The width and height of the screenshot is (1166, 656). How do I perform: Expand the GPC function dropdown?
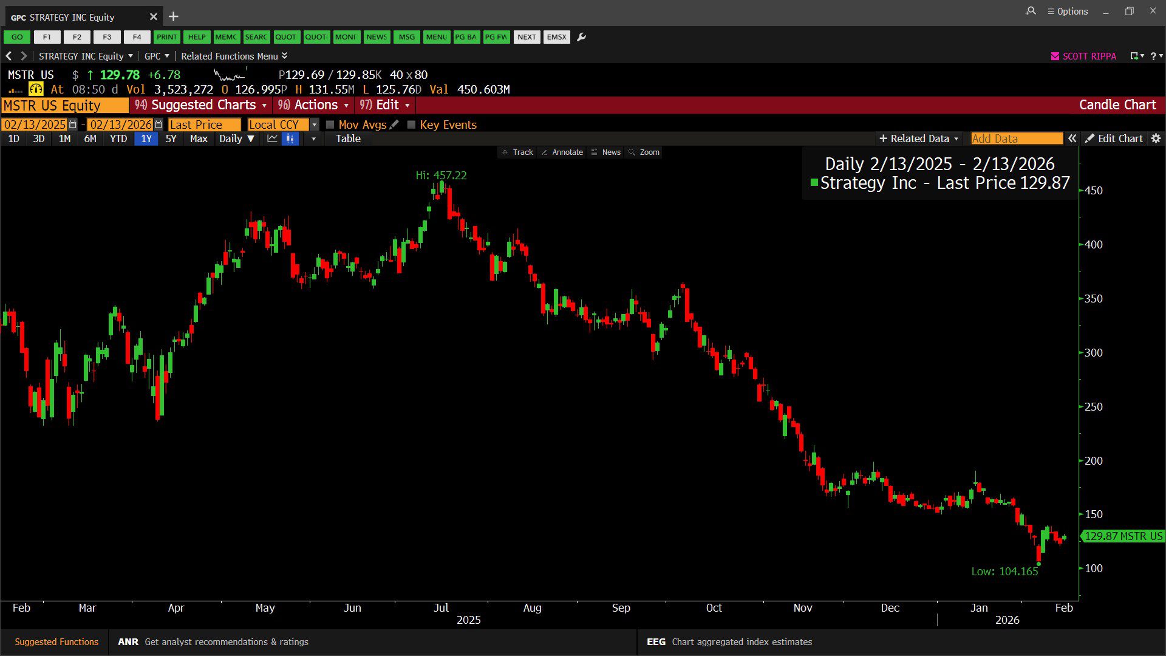point(157,56)
